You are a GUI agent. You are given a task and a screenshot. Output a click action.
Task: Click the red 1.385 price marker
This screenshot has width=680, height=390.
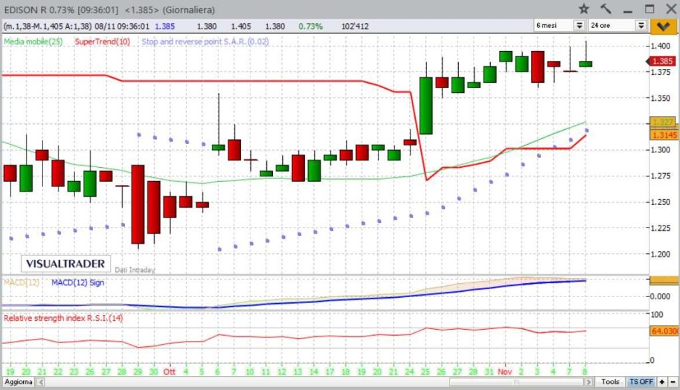click(662, 61)
